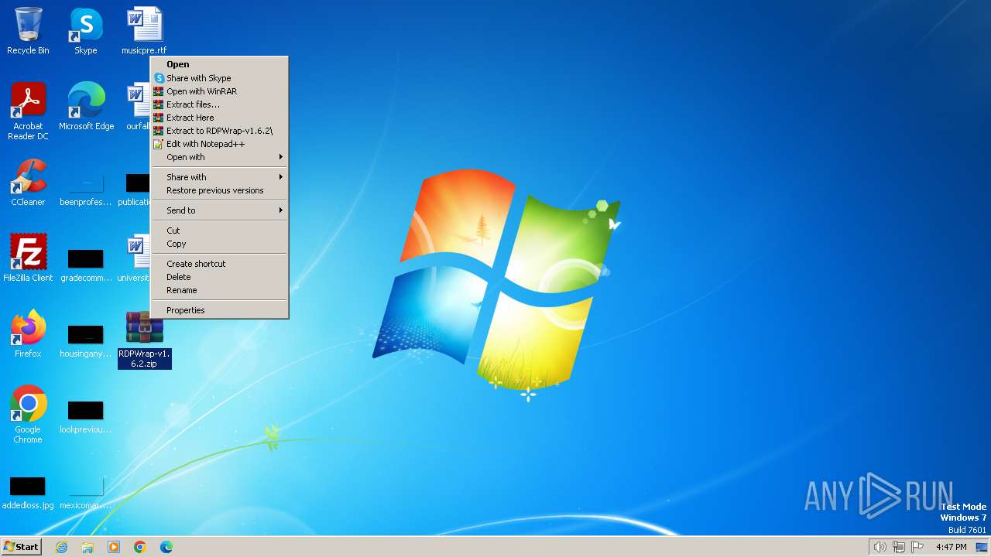Select the RDPWrap-v1.6.2.zip archive icon
The image size is (991, 557).
click(144, 339)
